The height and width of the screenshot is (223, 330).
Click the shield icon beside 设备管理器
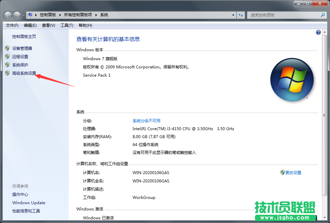tap(8, 48)
